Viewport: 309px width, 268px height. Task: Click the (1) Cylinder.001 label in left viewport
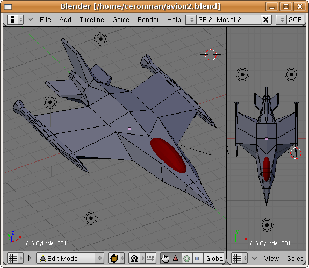tap(46, 243)
